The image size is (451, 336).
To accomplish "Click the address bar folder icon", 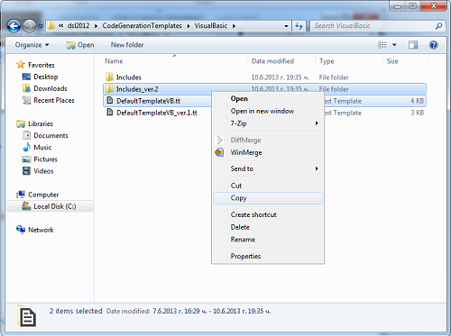I will 51,26.
